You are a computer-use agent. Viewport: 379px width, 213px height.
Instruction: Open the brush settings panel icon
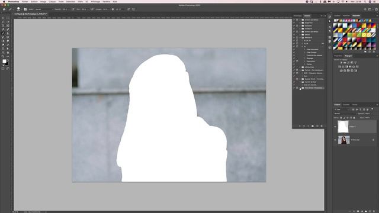25,9
